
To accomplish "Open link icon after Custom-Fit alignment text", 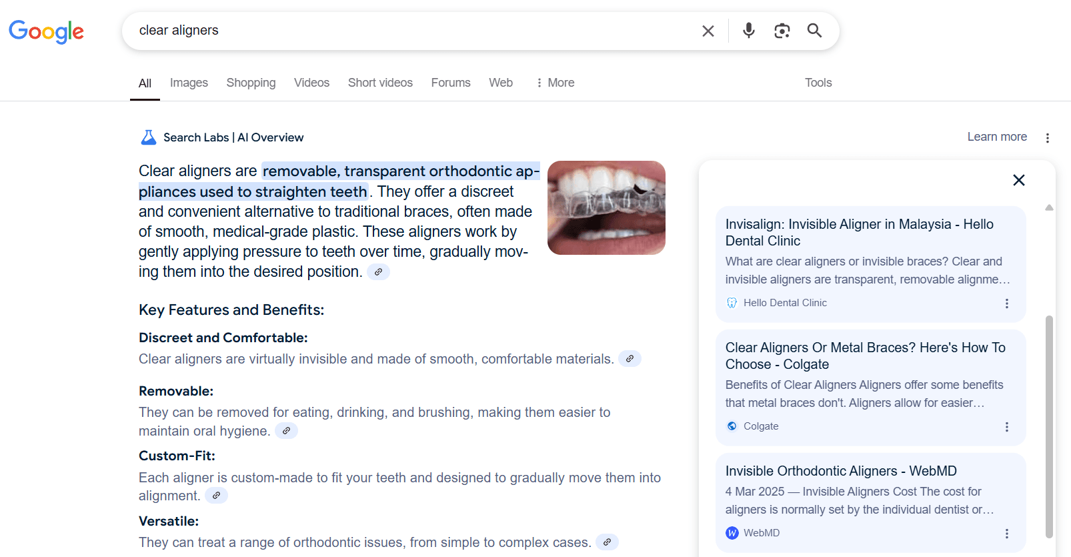I will (216, 496).
